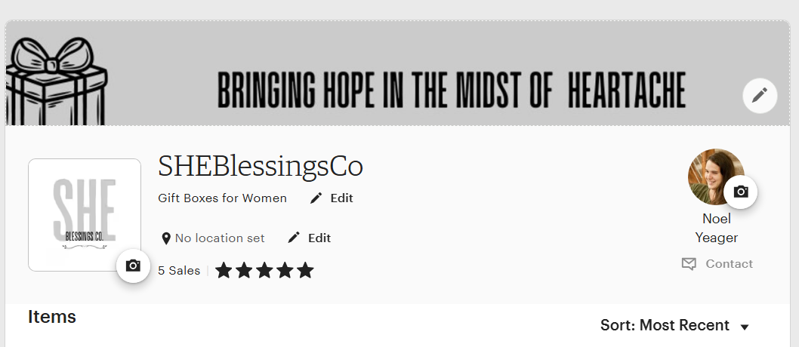Click the Contact link under Noel Yeager

[729, 264]
